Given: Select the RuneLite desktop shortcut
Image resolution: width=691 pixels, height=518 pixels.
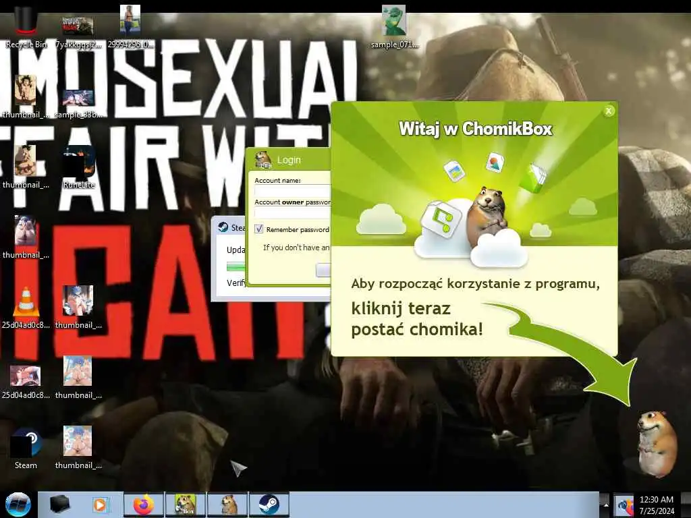Looking at the screenshot, I should [x=78, y=167].
